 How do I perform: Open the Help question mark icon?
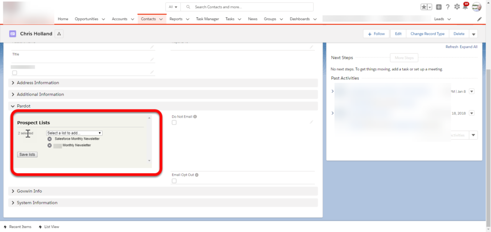point(447,7)
